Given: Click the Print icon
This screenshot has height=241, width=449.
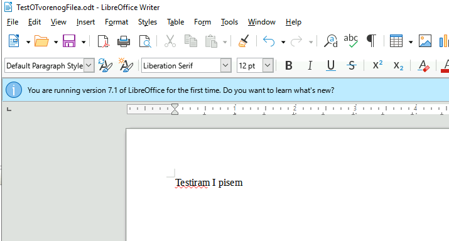Looking at the screenshot, I should point(124,41).
